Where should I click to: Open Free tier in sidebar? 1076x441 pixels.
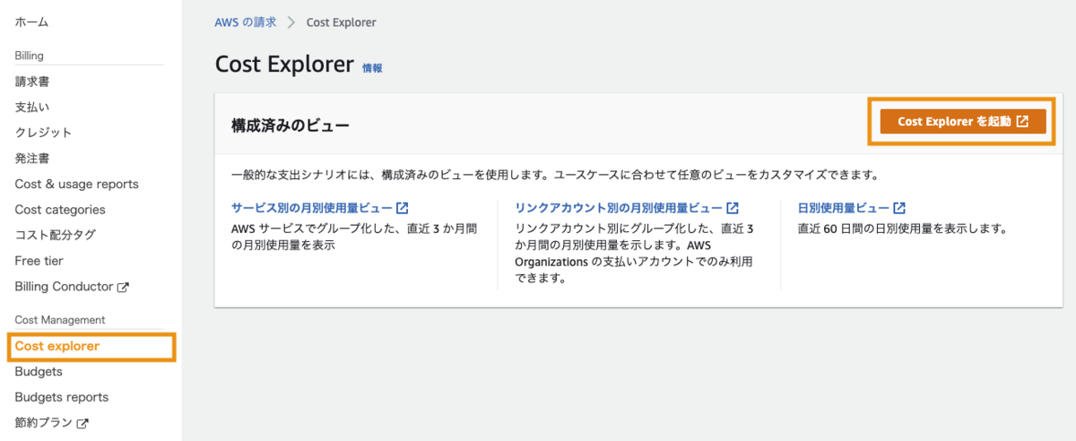[39, 261]
